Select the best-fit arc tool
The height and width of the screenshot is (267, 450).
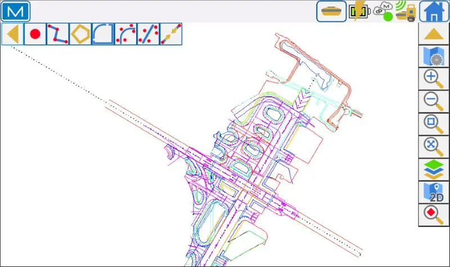[x=125, y=34]
